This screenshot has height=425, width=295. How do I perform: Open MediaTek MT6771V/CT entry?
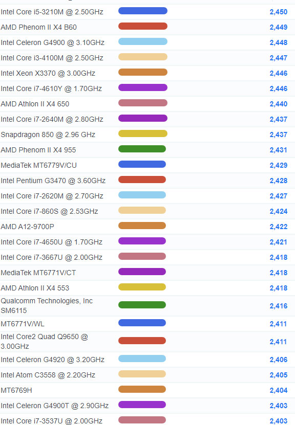pyautogui.click(x=38, y=273)
